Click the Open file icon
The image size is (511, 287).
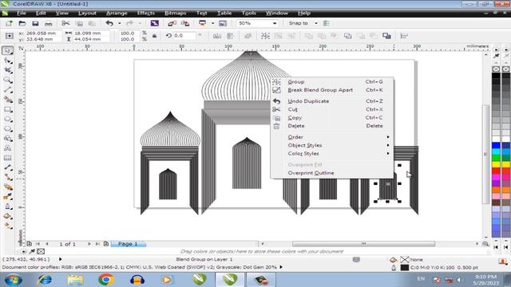[x=22, y=23]
